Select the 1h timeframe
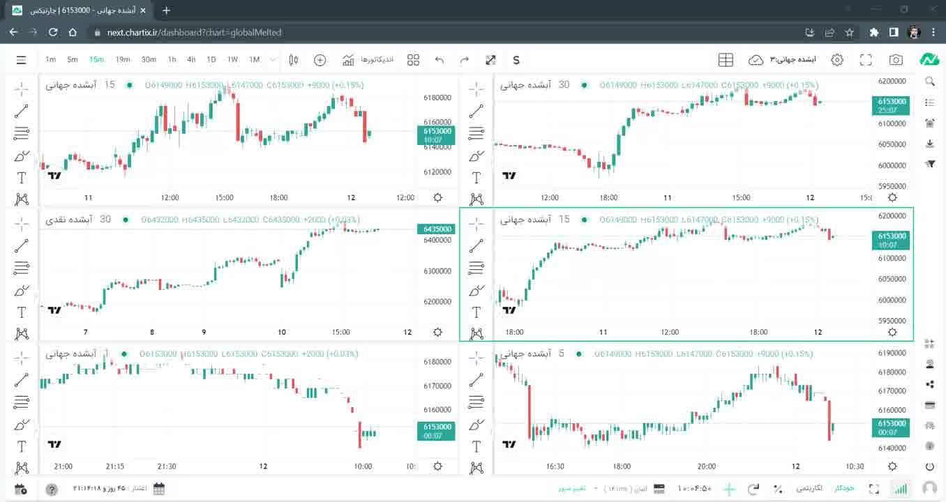Image resolution: width=946 pixels, height=502 pixels. 172,60
